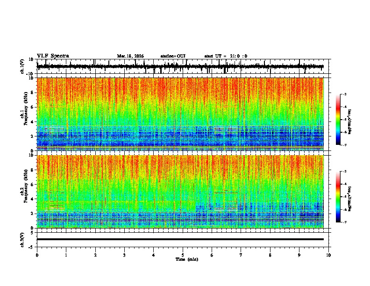Click the ch.3 flat black trace
This screenshot has width=370, height=286.
click(x=180, y=239)
